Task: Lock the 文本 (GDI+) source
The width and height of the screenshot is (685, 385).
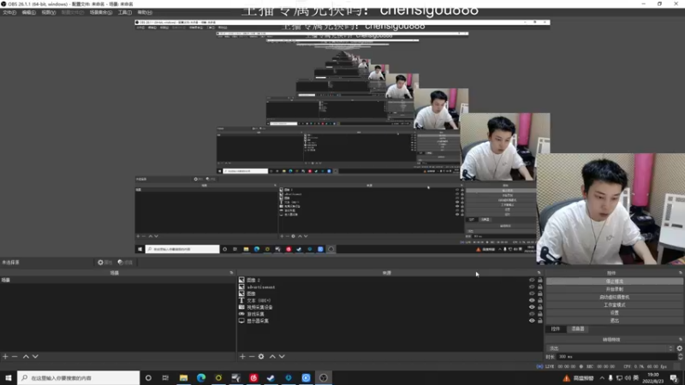Action: tap(540, 300)
